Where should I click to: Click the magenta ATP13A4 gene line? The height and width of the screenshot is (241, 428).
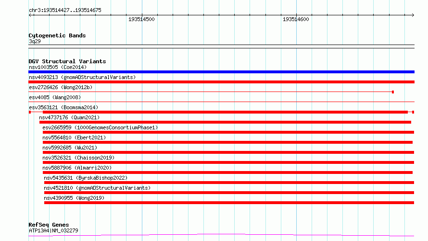(x=221, y=235)
